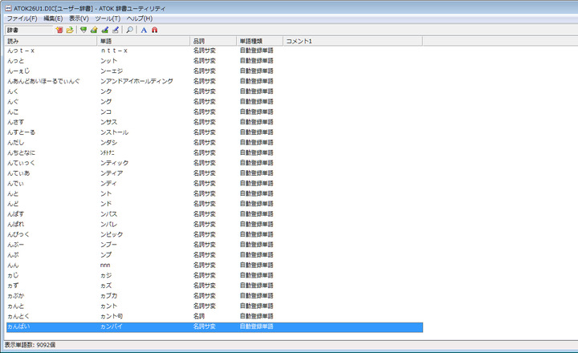Click the green pencil toolbar icon
Screen dimensions: 578x353
[104, 30]
